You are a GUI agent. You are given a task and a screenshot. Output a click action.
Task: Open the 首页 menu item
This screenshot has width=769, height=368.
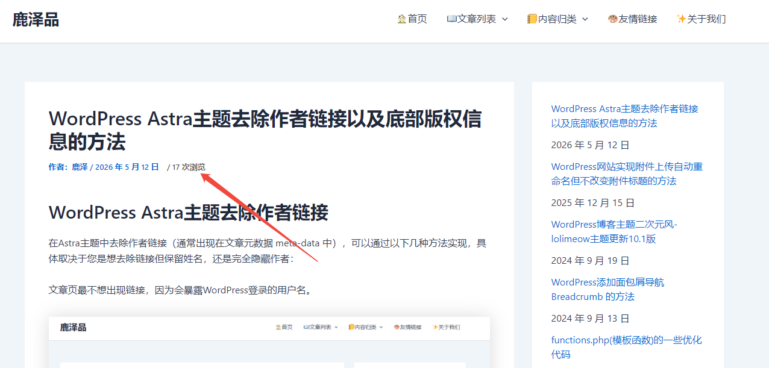point(412,19)
